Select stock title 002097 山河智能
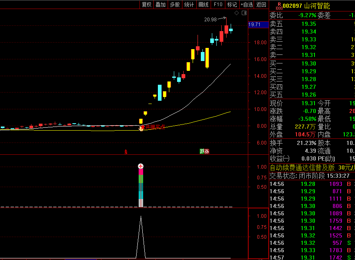Screen dimensions: 355x260 [306, 6]
